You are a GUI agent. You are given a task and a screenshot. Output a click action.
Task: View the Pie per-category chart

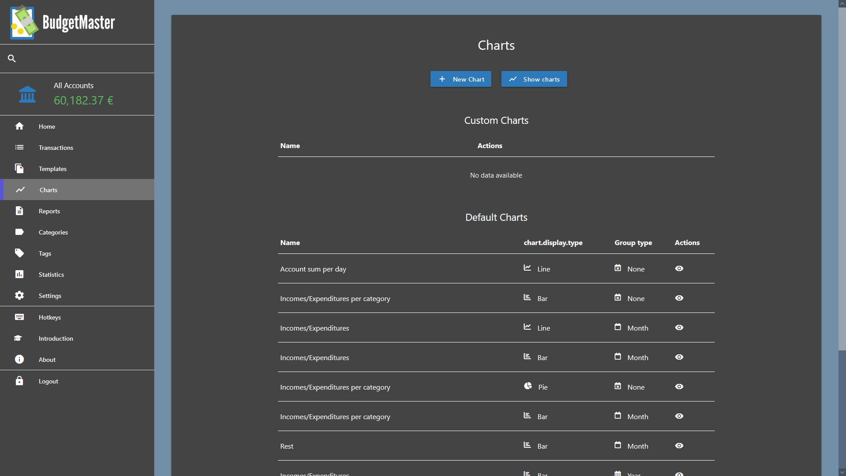pyautogui.click(x=679, y=387)
